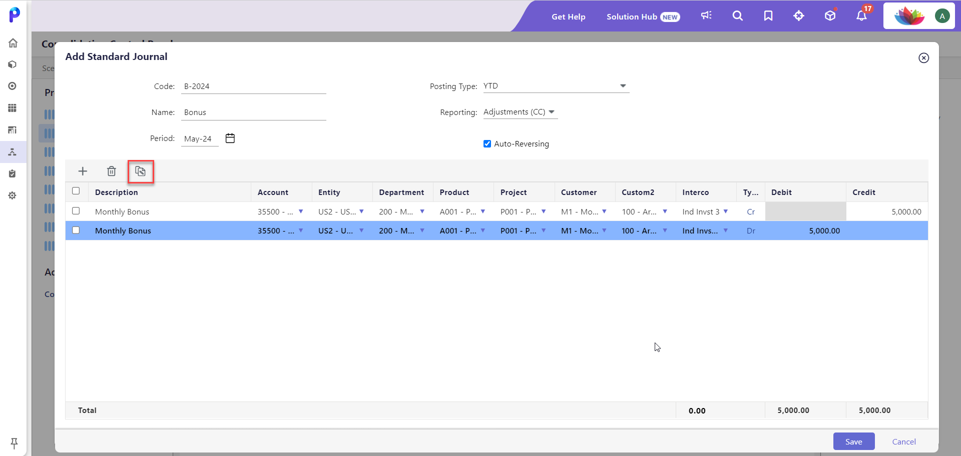Expand the Reporting Adjustments (CC) dropdown
The height and width of the screenshot is (456, 961).
[552, 112]
